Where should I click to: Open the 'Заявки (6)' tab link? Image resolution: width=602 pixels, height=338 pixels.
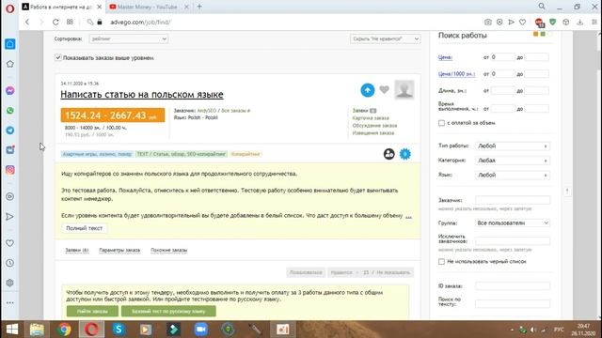pos(77,250)
